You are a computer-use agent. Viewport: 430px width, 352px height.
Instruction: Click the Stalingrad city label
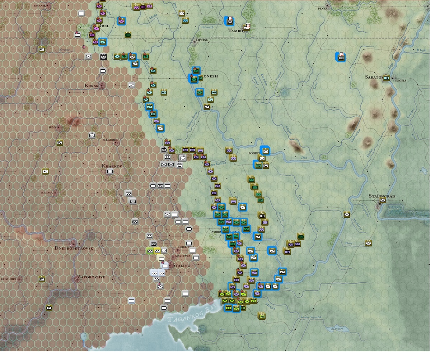[382, 196]
